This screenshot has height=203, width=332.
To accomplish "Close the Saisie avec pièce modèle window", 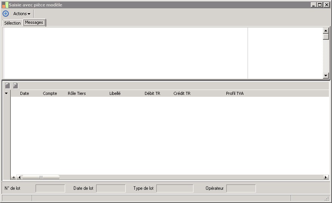I will (326, 5).
